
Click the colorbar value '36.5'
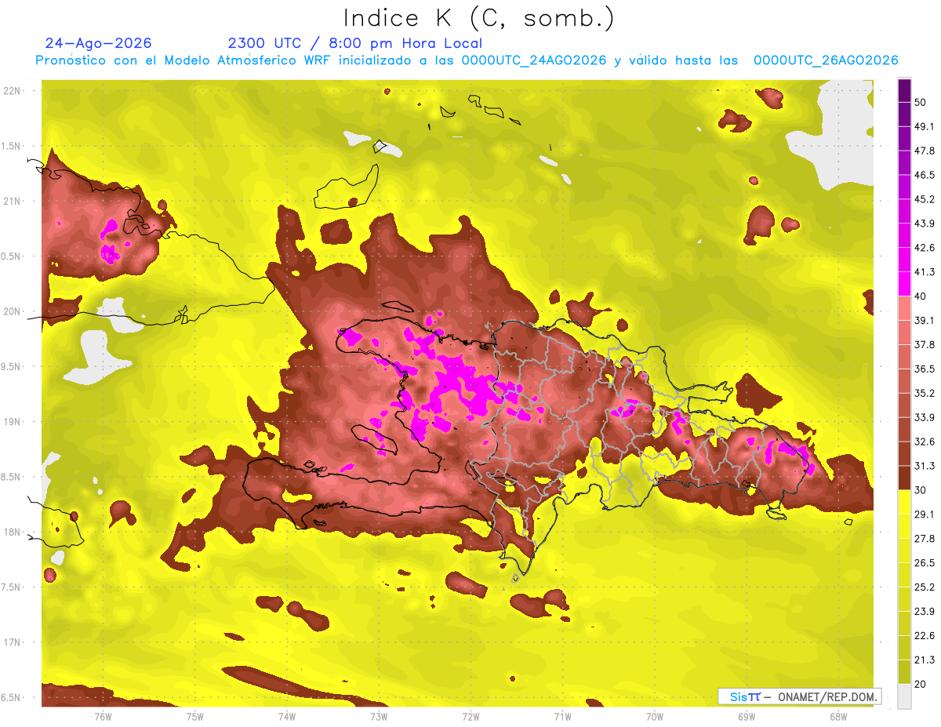point(925,369)
